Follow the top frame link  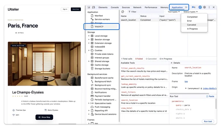tap(186, 81)
